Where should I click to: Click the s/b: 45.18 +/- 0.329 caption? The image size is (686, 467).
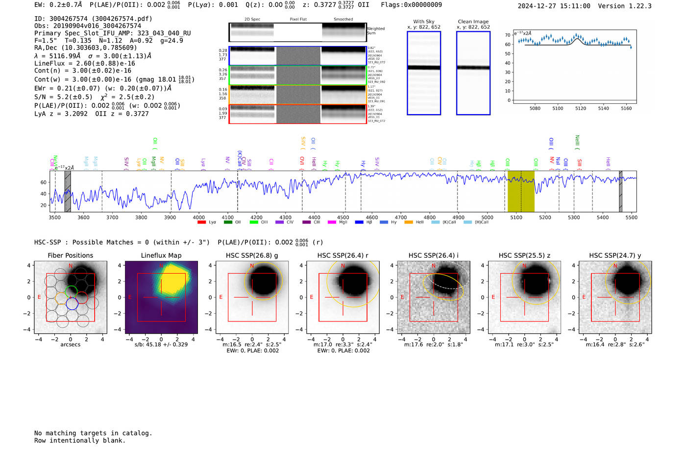click(x=161, y=344)
